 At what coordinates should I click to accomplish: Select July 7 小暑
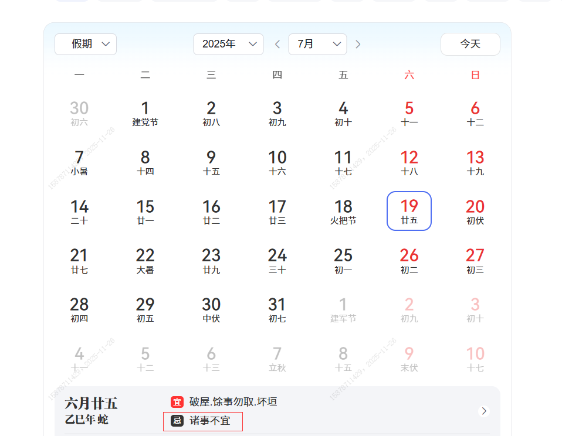79,162
